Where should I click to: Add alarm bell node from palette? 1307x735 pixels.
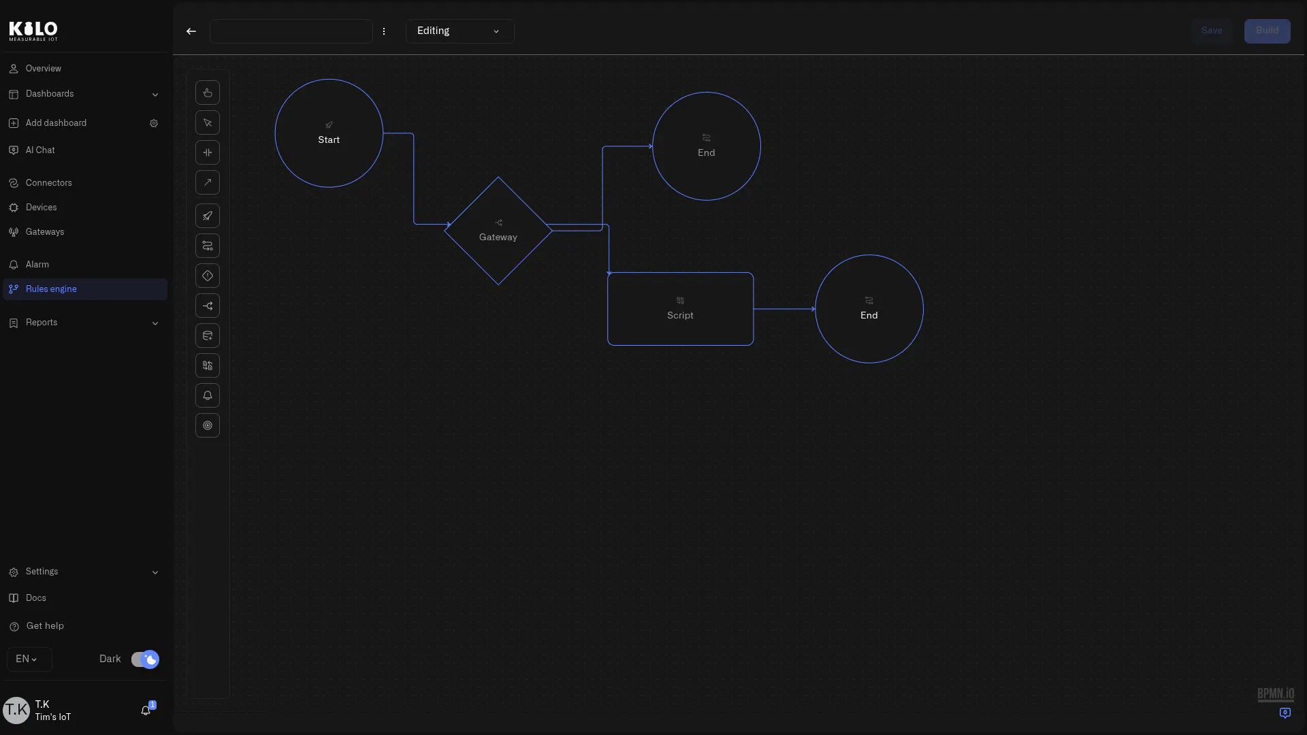coord(208,395)
